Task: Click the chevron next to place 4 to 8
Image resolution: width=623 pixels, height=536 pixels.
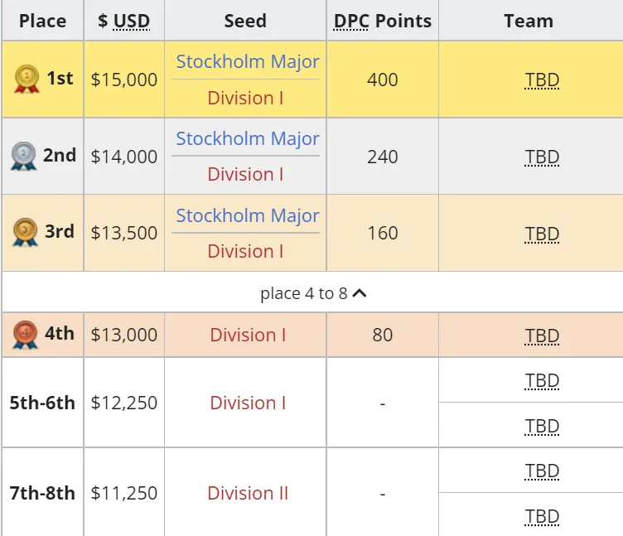Action: pyautogui.click(x=360, y=293)
